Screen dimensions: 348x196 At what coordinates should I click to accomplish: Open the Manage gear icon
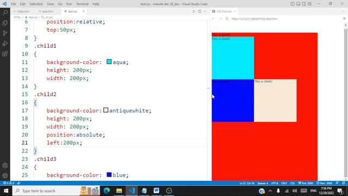pos(5,175)
